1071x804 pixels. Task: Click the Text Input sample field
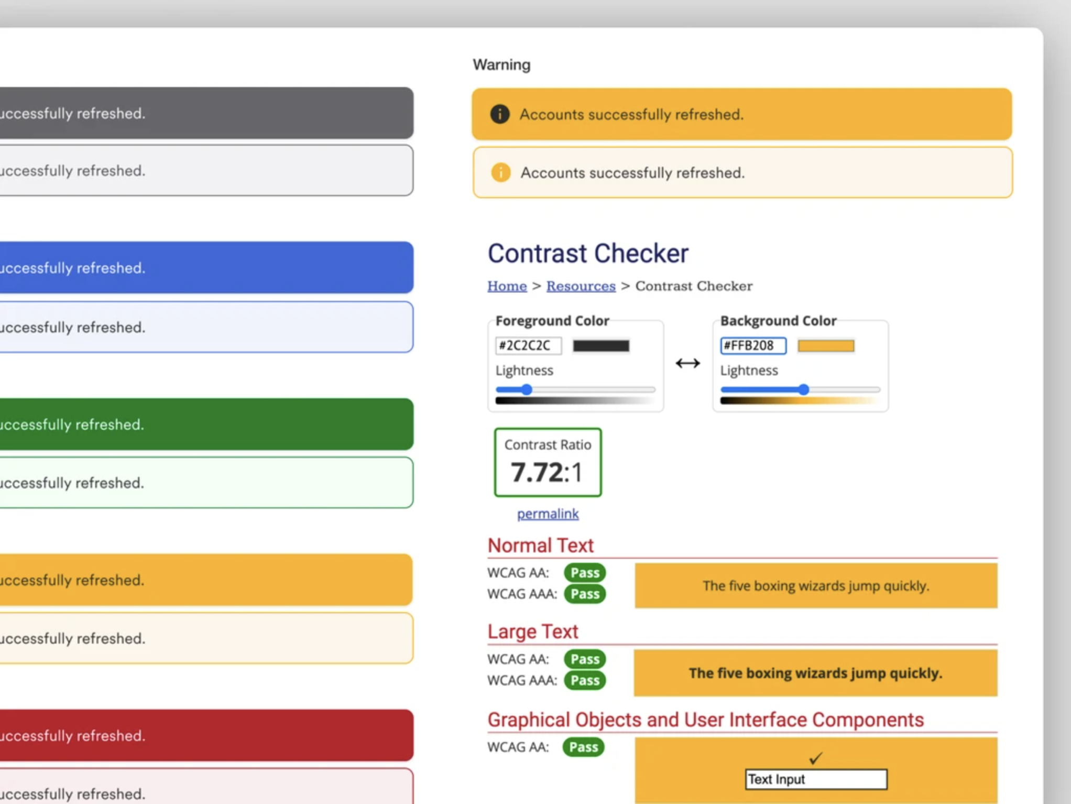pos(815,779)
